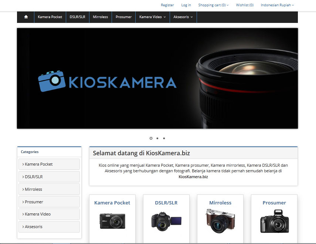Open Kamera Video in Categories sidebar
316x244 pixels.
(x=49, y=214)
